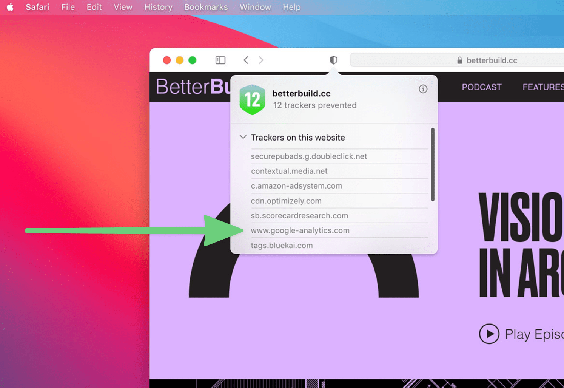This screenshot has height=388, width=564.
Task: Click the betterbuild.cc address bar
Action: pyautogui.click(x=457, y=60)
